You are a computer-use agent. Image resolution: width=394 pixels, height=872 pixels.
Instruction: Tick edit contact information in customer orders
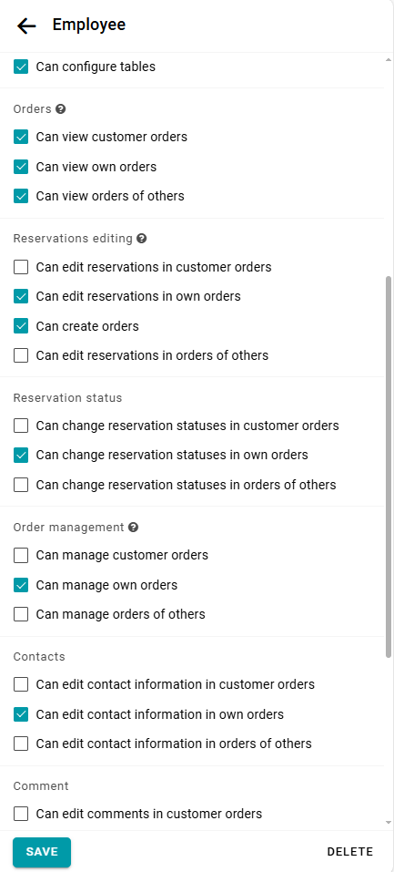point(21,684)
